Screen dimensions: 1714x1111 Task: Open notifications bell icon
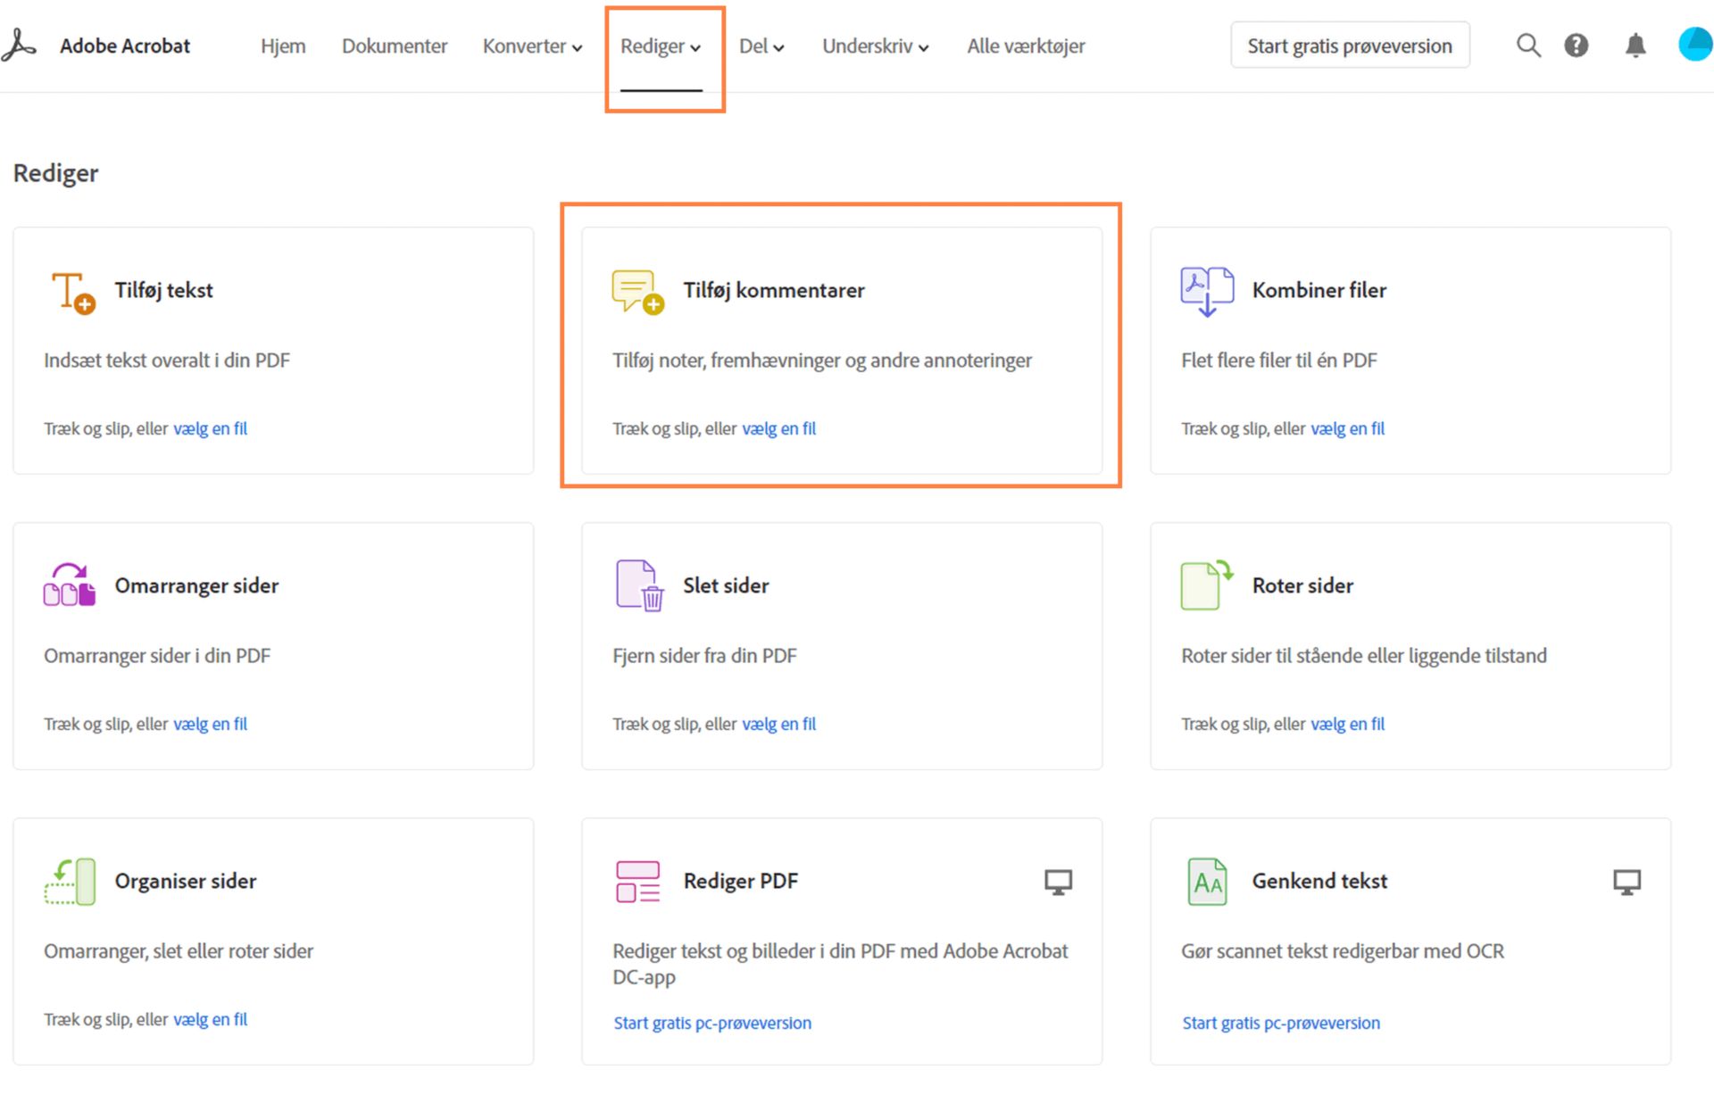tap(1635, 46)
